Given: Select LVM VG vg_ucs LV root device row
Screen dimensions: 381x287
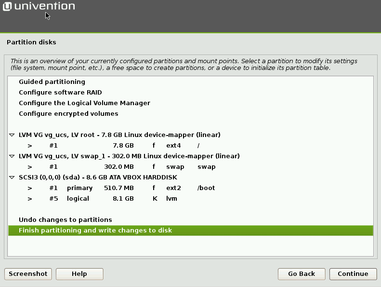Looking at the screenshot, I should point(191,135).
